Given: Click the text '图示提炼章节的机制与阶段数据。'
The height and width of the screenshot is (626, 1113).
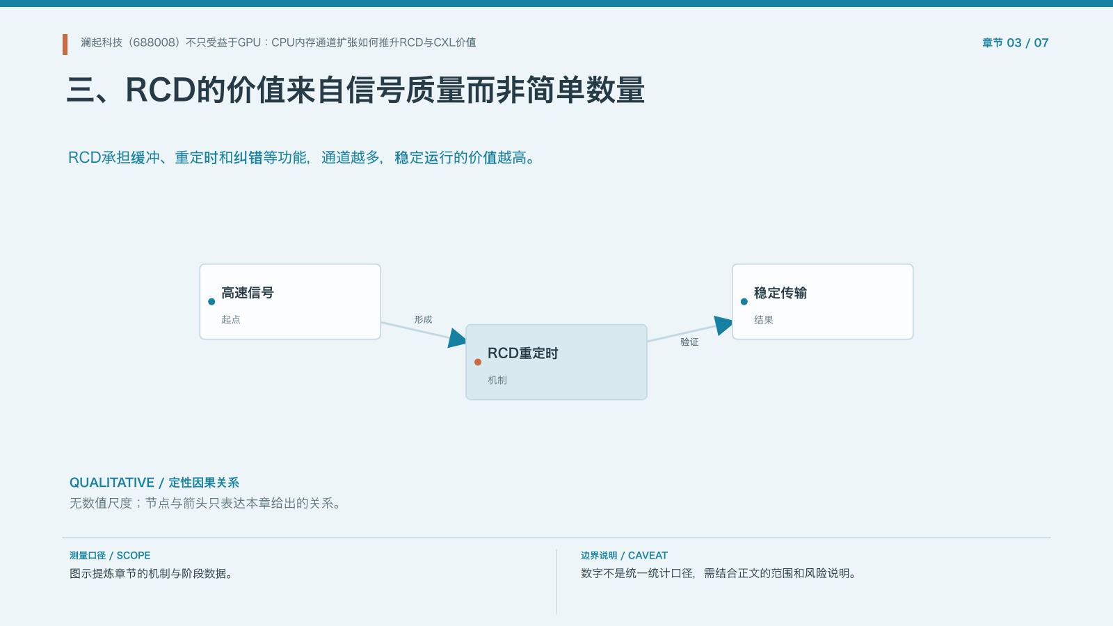Looking at the screenshot, I should click(x=153, y=574).
